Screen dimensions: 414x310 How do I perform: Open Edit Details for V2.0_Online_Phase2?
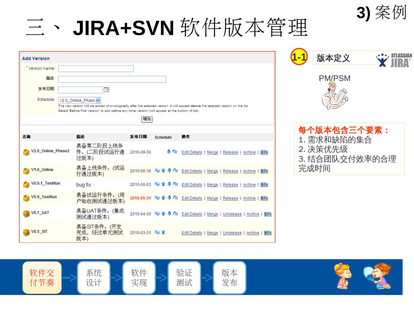coord(192,152)
